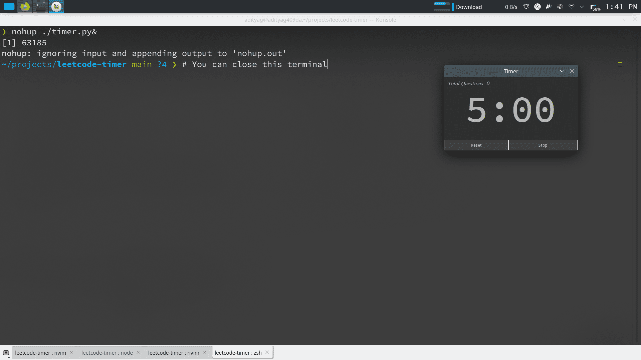641x360 pixels.
Task: Select the X11 Timer window taskbar entry
Action: click(56, 7)
